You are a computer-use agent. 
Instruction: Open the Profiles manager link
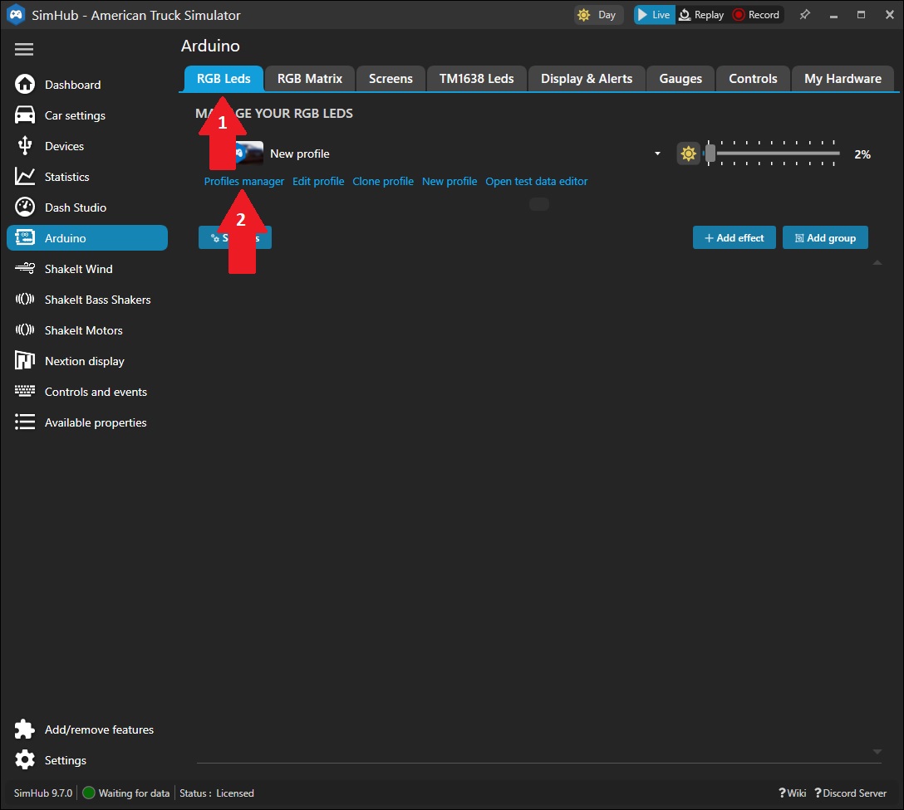click(x=244, y=182)
